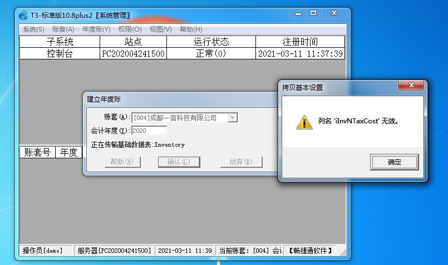This screenshot has height=265, width=448.
Task: Open the 账套(A) menu
Action: click(63, 29)
